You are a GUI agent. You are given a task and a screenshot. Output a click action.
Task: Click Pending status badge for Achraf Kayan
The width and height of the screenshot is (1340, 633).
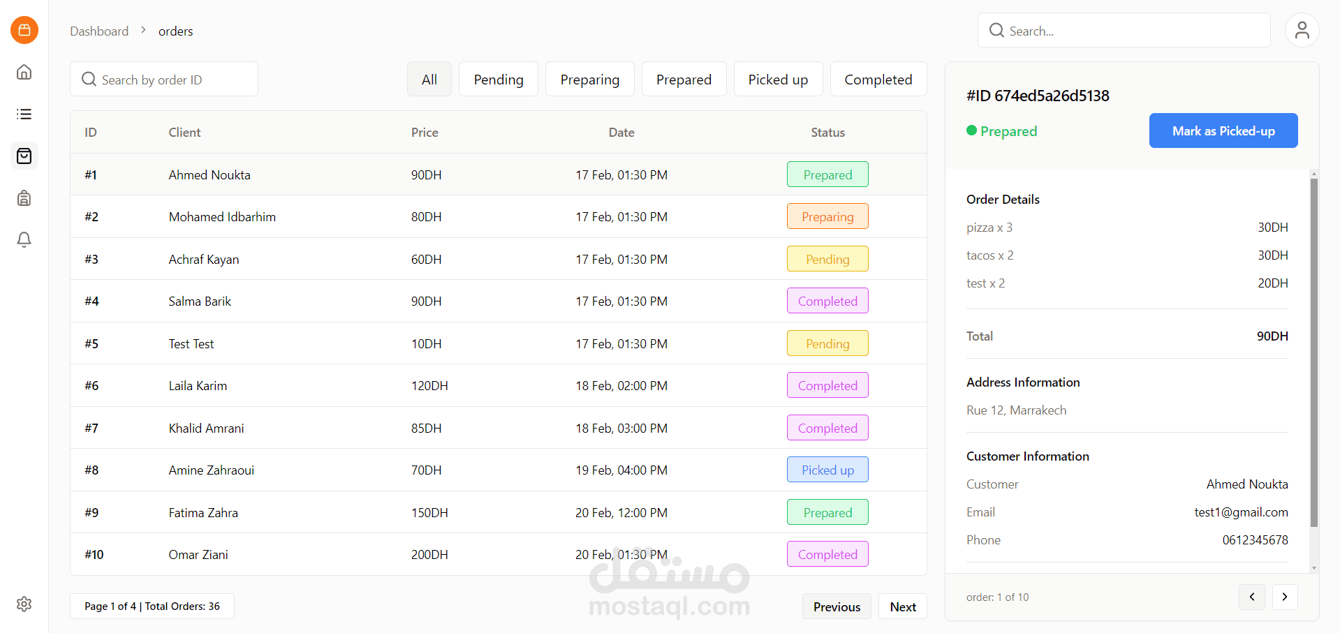pyautogui.click(x=827, y=259)
